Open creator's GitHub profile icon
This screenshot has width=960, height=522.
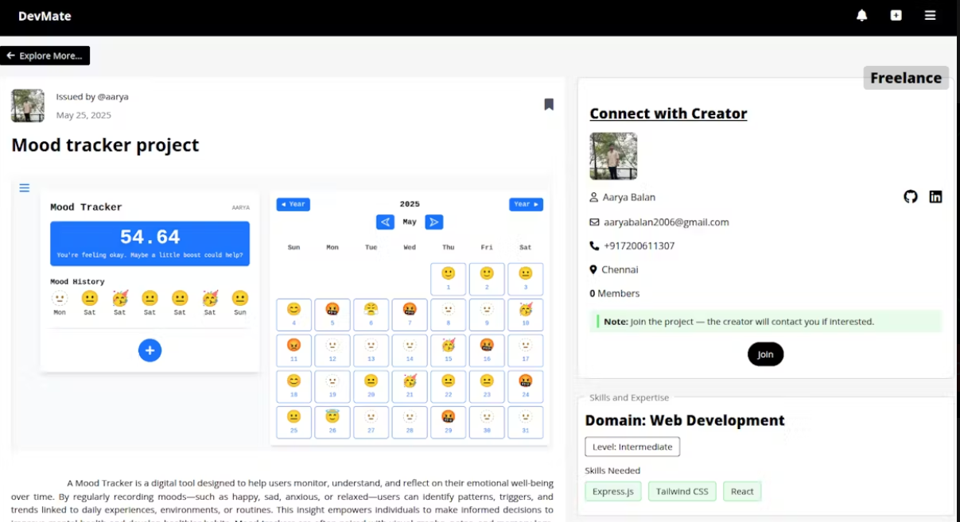(911, 196)
